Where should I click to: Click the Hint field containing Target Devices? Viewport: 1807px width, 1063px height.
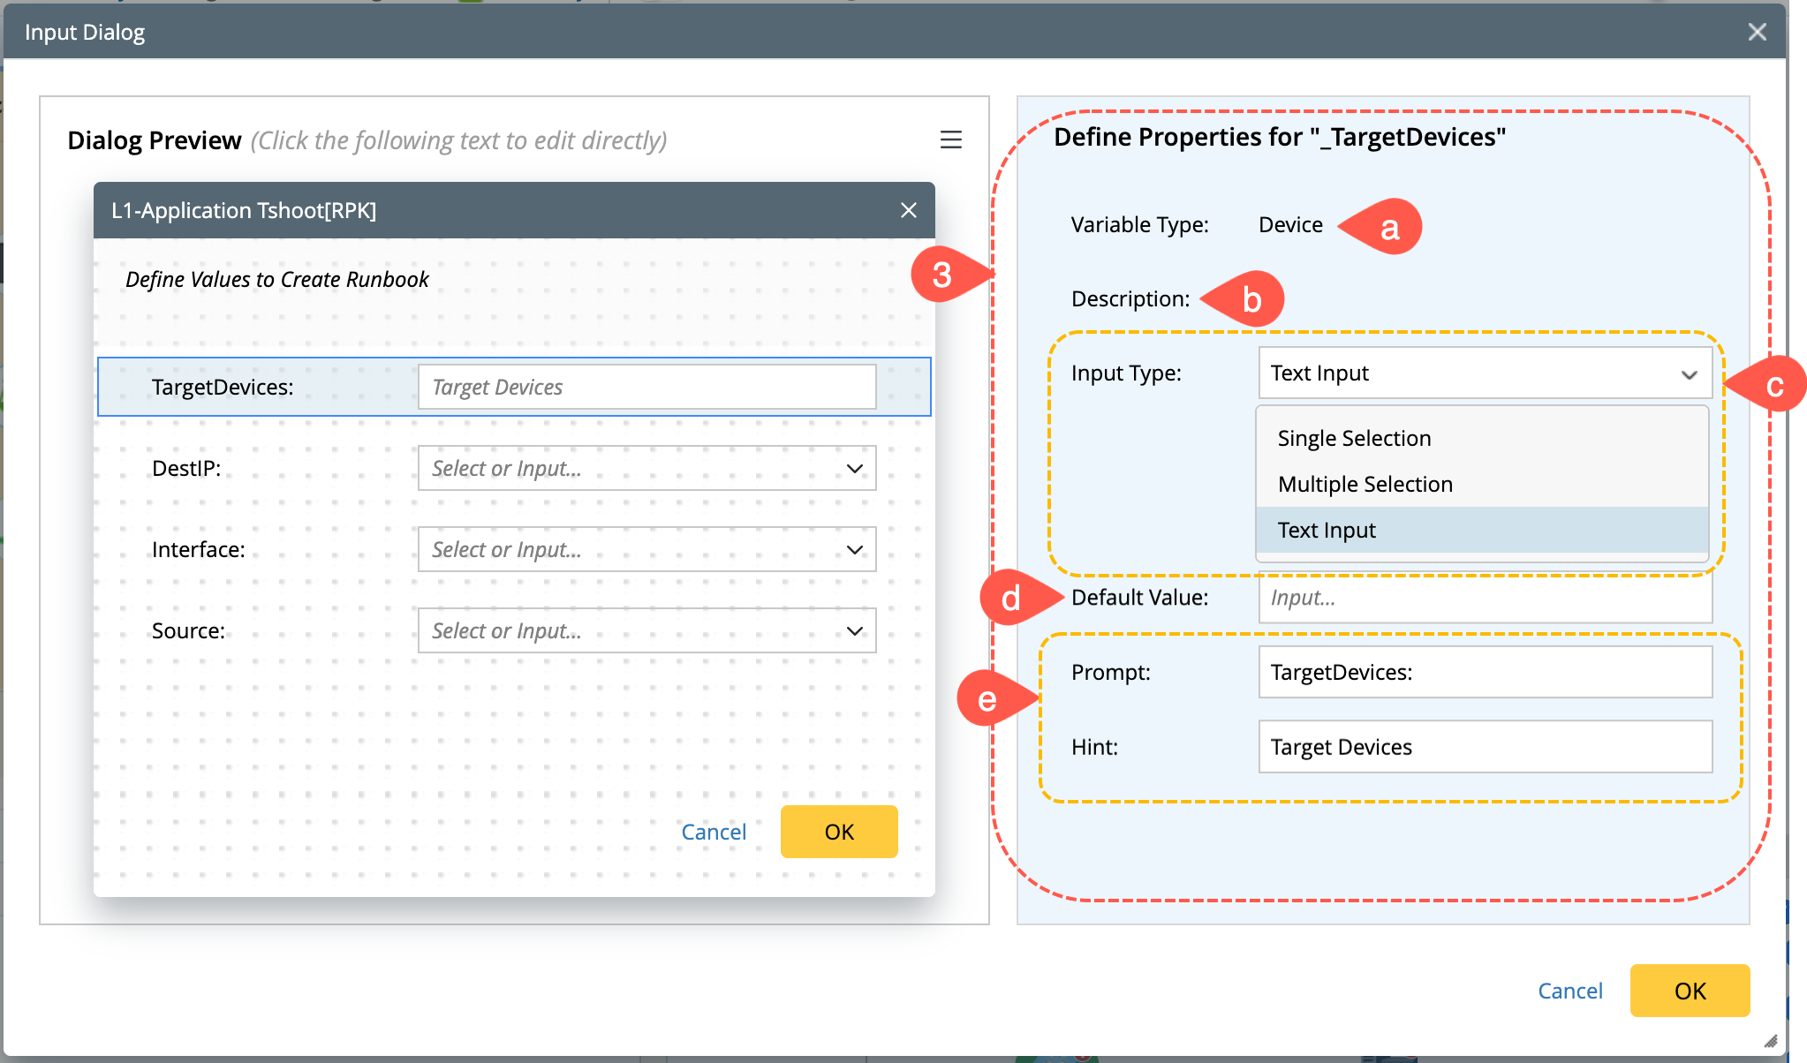pyautogui.click(x=1484, y=748)
